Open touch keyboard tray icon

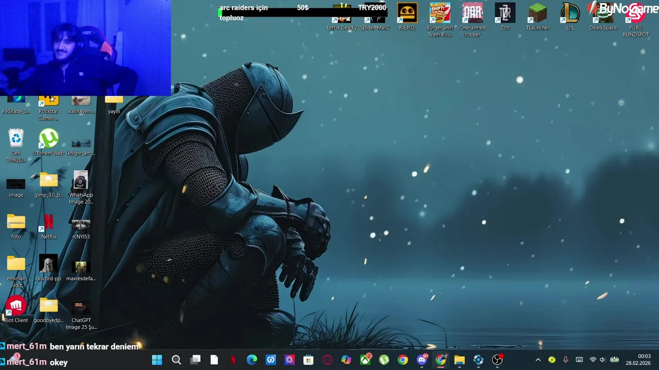point(579,360)
